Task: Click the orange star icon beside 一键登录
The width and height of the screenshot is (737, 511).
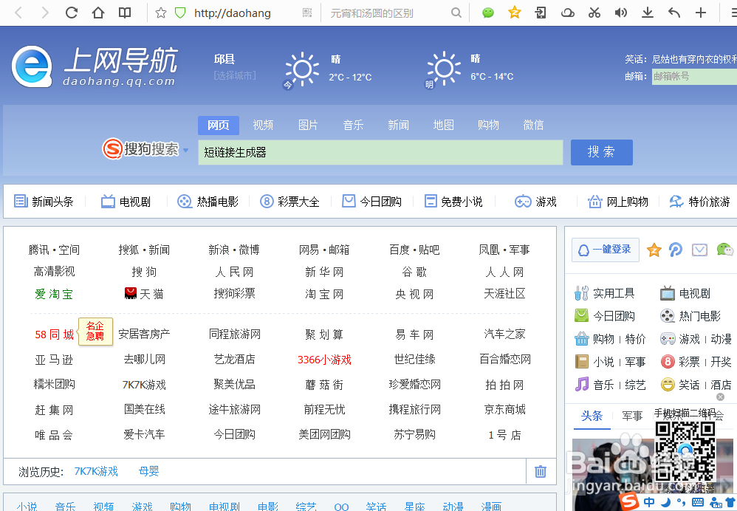Action: [654, 250]
